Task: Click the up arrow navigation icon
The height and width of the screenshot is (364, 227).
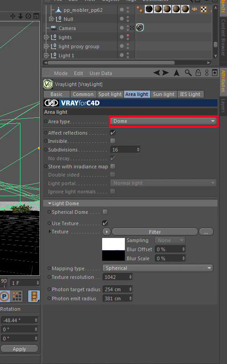Action: click(x=177, y=73)
